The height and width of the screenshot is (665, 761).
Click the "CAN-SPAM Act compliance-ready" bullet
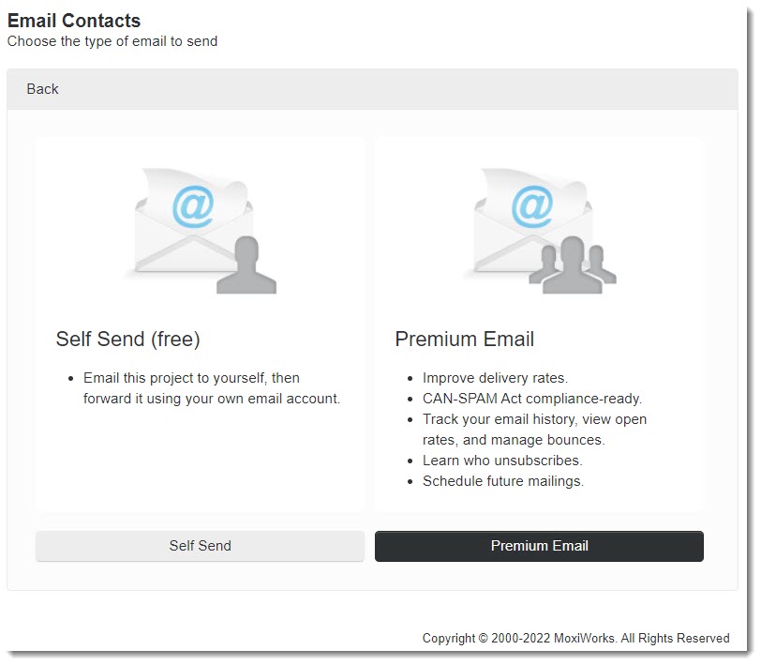click(531, 399)
